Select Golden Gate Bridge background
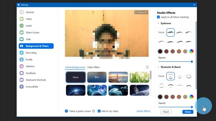Viewport: 216px width, 121px height. [118, 77]
